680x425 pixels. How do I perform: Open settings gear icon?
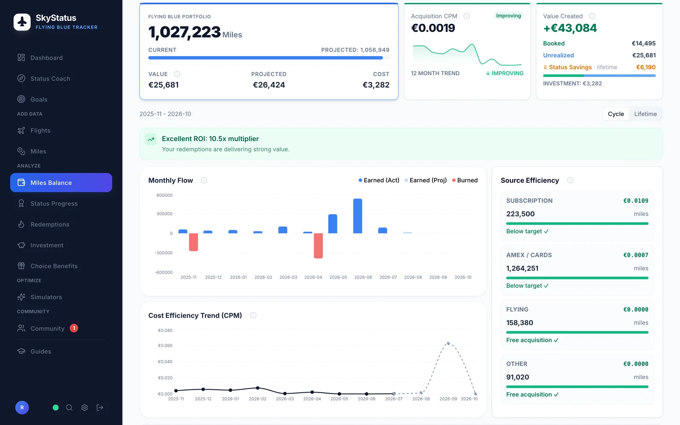[x=85, y=408]
